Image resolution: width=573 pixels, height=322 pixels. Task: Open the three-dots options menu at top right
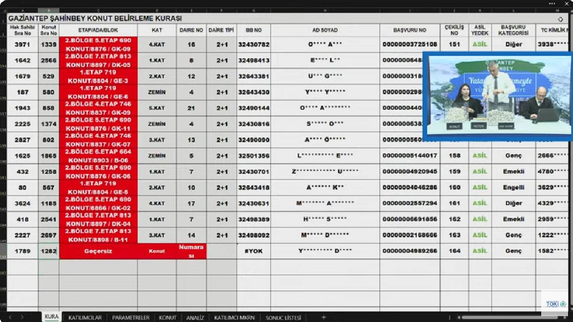click(552, 4)
